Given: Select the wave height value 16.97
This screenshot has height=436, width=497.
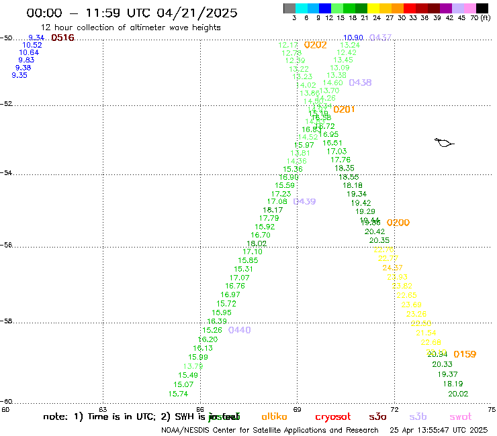Looking at the screenshot, I should [230, 294].
